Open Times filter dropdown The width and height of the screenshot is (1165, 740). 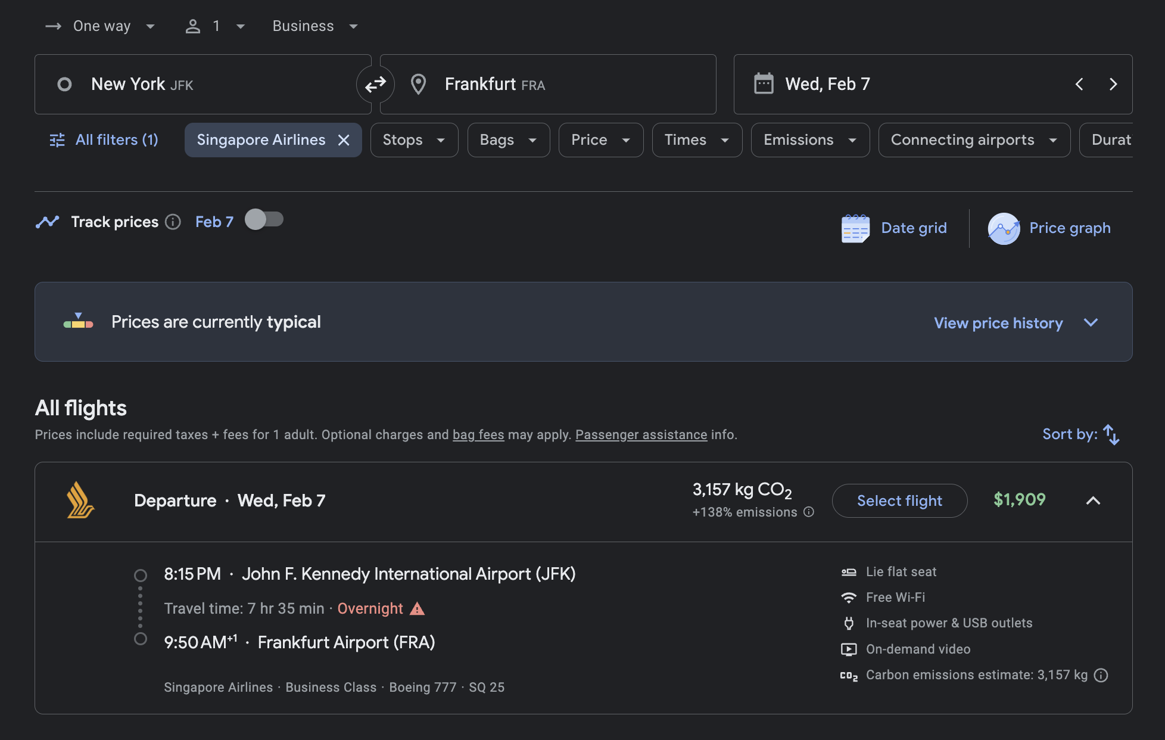(697, 140)
